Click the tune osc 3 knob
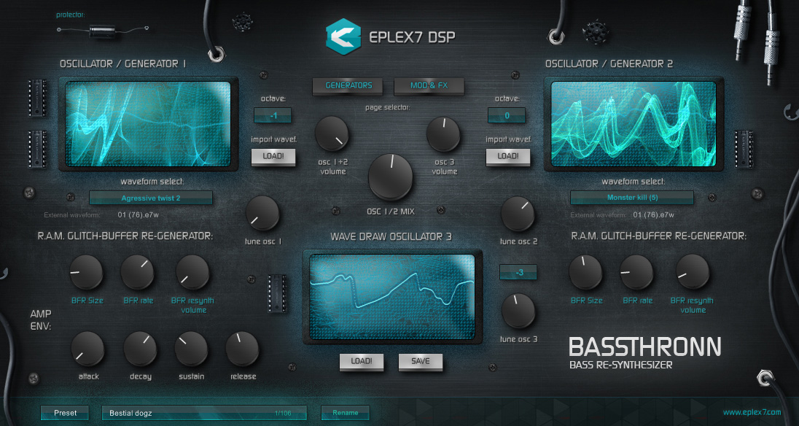This screenshot has height=426, width=799. (518, 311)
